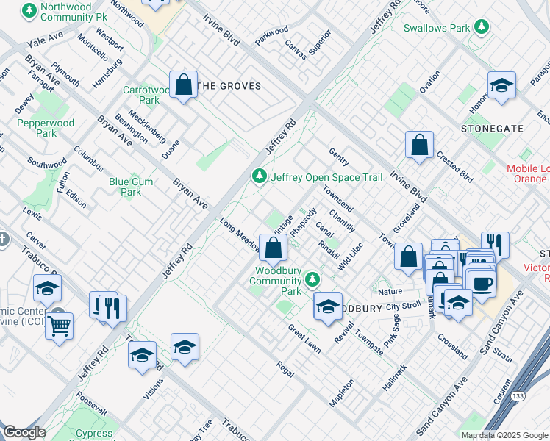Click the Swallows Park tree icon
550x441 pixels.
coord(481,28)
